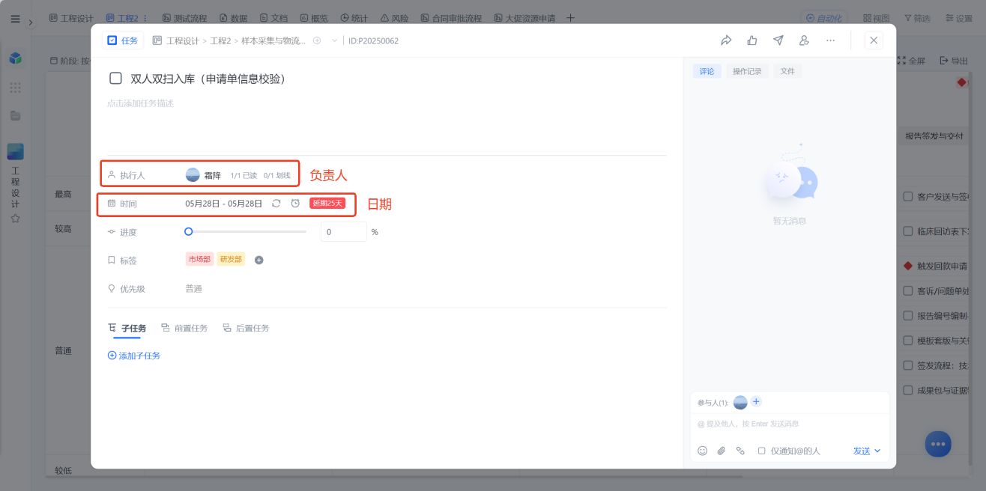Click the plus icon to add a new tab
This screenshot has height=491, width=986.
570,17
